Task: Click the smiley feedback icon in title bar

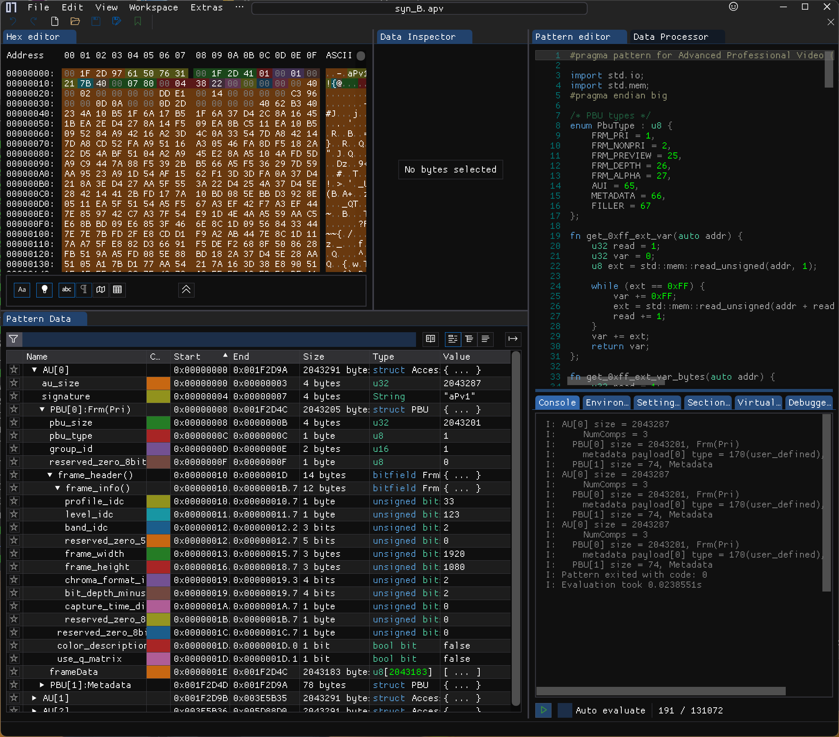Action: (x=734, y=7)
